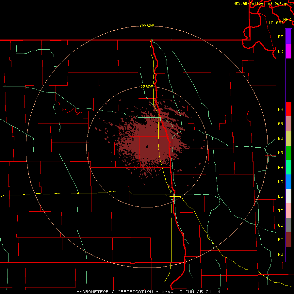Click the [CLAS] units label
The image size is (294, 294).
(x=276, y=23)
